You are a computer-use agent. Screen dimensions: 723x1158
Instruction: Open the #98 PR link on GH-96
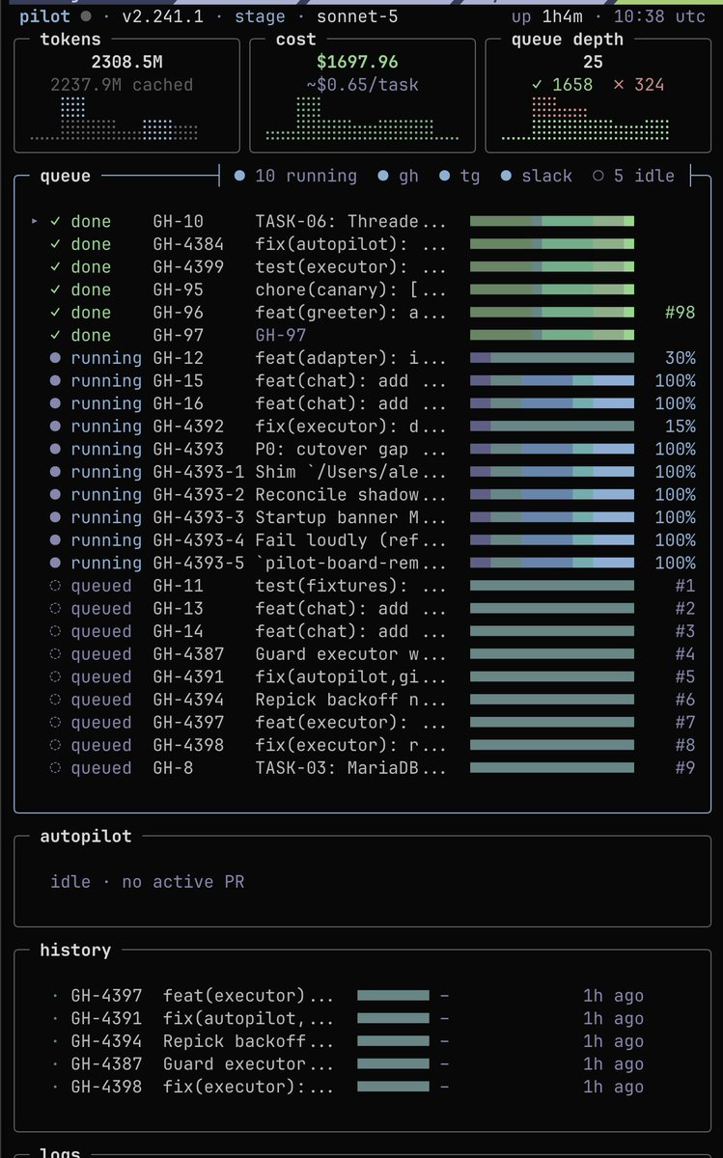(681, 313)
